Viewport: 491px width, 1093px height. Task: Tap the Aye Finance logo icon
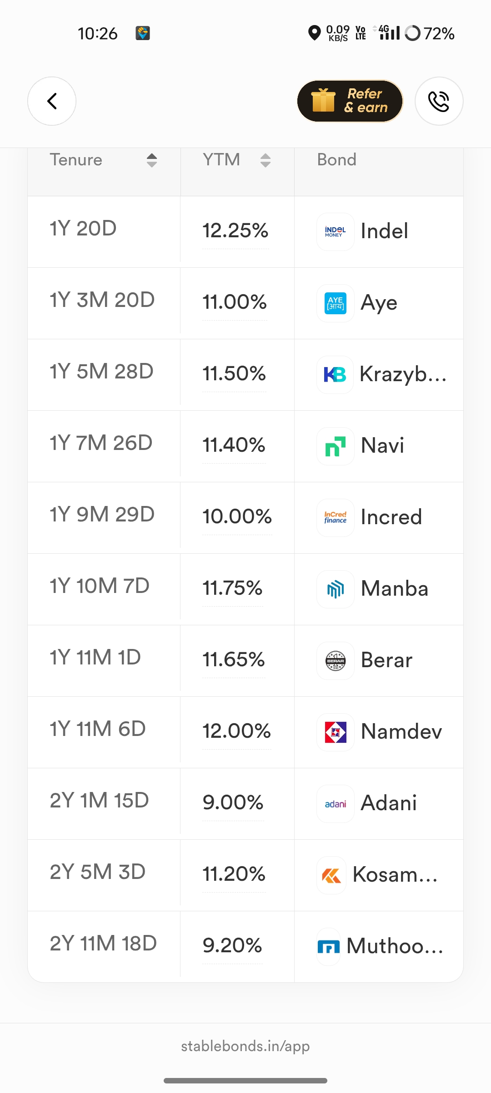pyautogui.click(x=336, y=303)
